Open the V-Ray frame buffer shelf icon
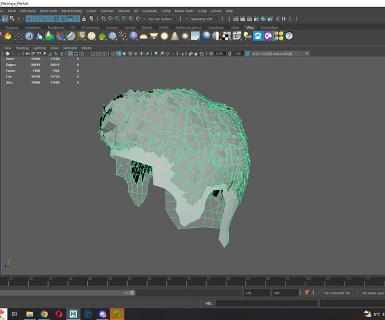Image resolution: width=385 pixels, height=320 pixels. [x=237, y=36]
